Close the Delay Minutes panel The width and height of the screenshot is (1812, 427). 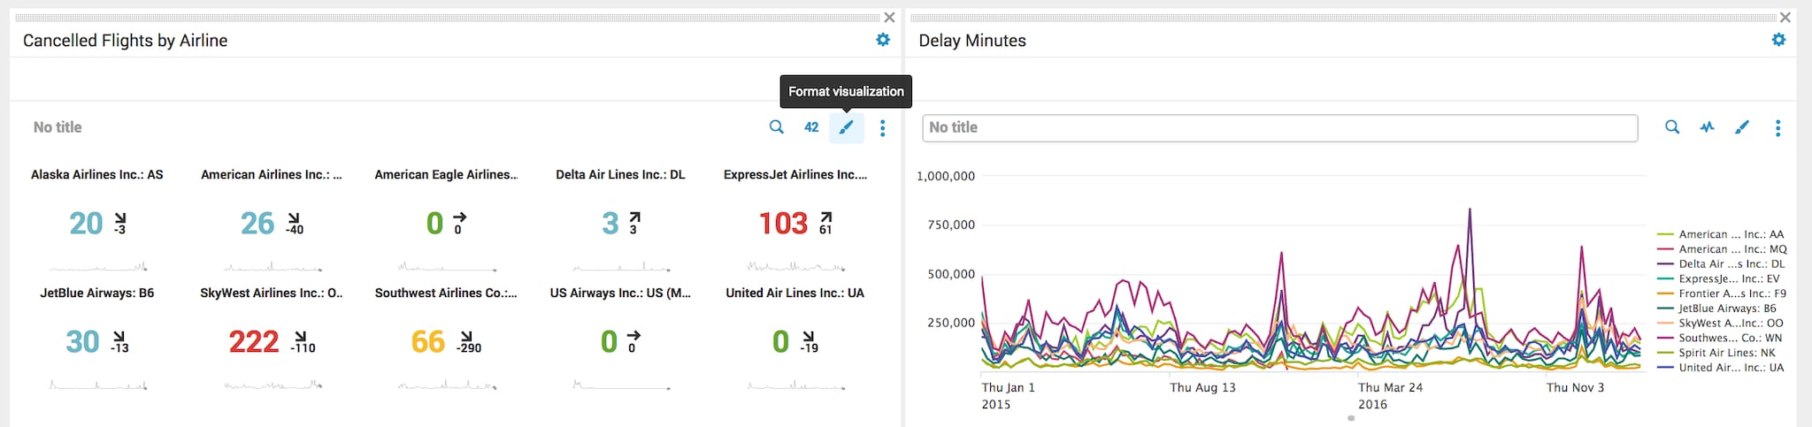(x=1785, y=18)
